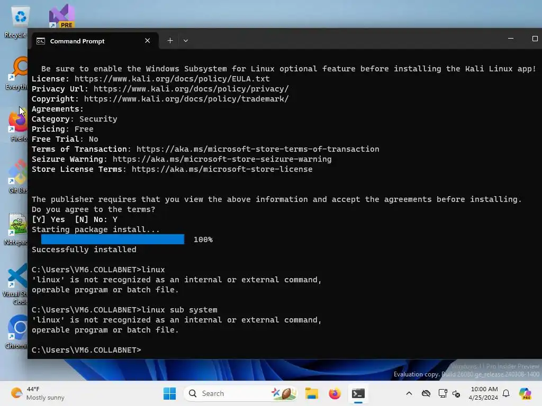Click the Kali EULA.txt license URL
This screenshot has width=542, height=406.
coord(172,79)
